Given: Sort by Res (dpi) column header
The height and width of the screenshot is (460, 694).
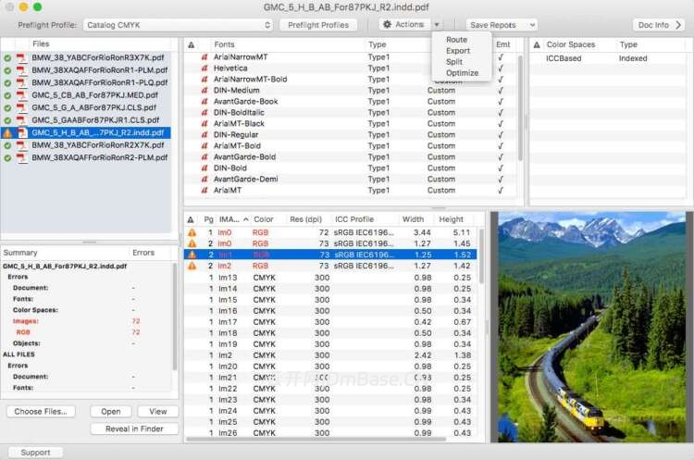Looking at the screenshot, I should click(x=306, y=219).
